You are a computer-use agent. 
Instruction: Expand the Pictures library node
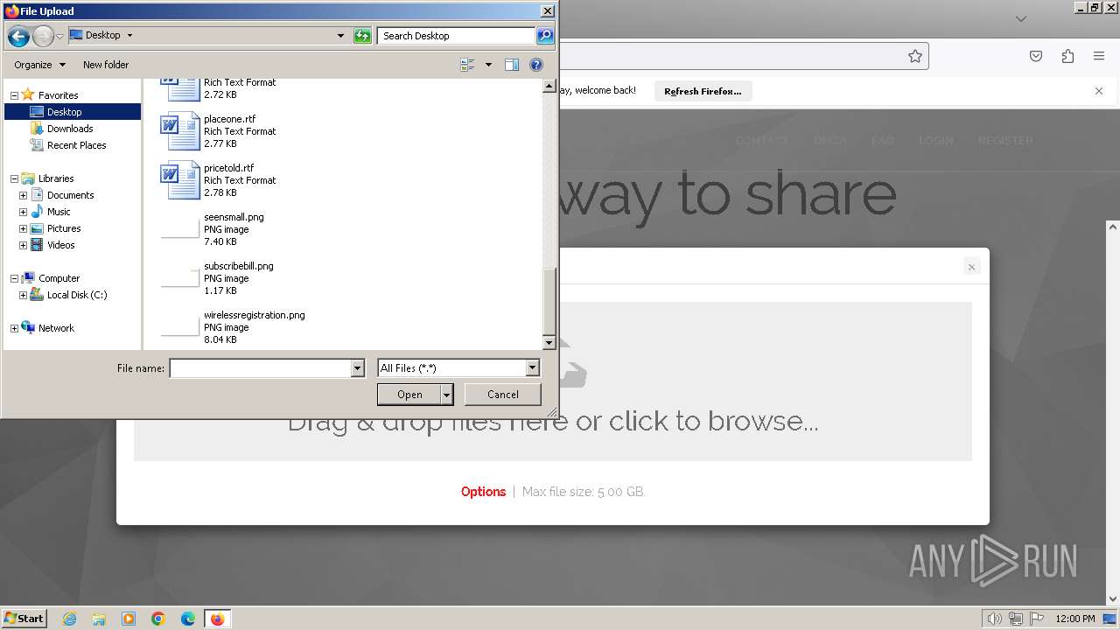pos(23,228)
